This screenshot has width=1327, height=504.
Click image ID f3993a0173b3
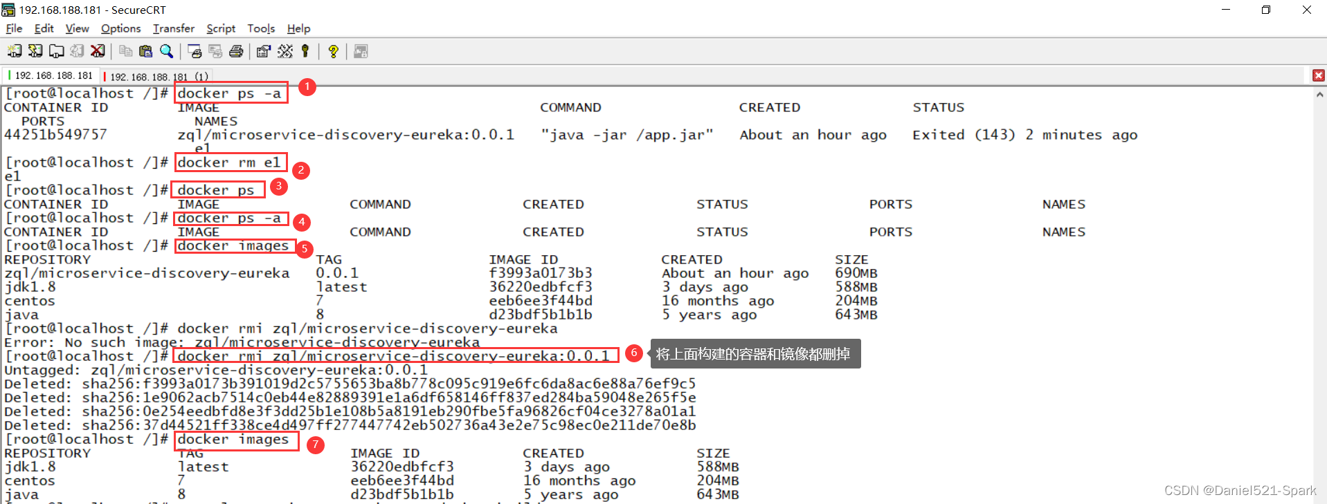[541, 273]
